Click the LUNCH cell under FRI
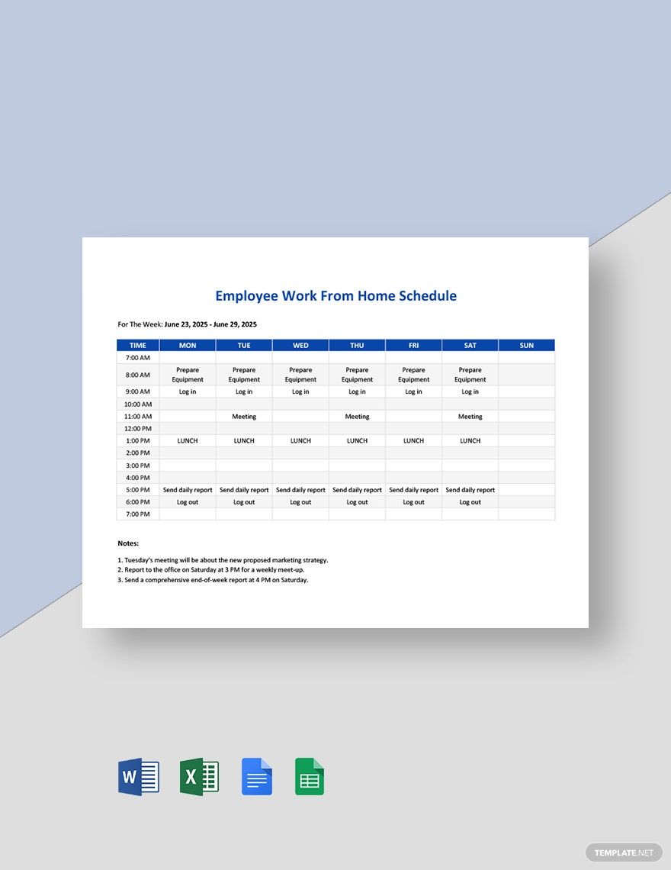This screenshot has width=671, height=870. pyautogui.click(x=413, y=440)
